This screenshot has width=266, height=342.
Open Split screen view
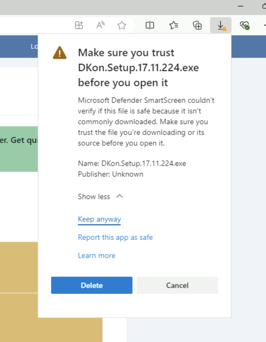point(150,25)
